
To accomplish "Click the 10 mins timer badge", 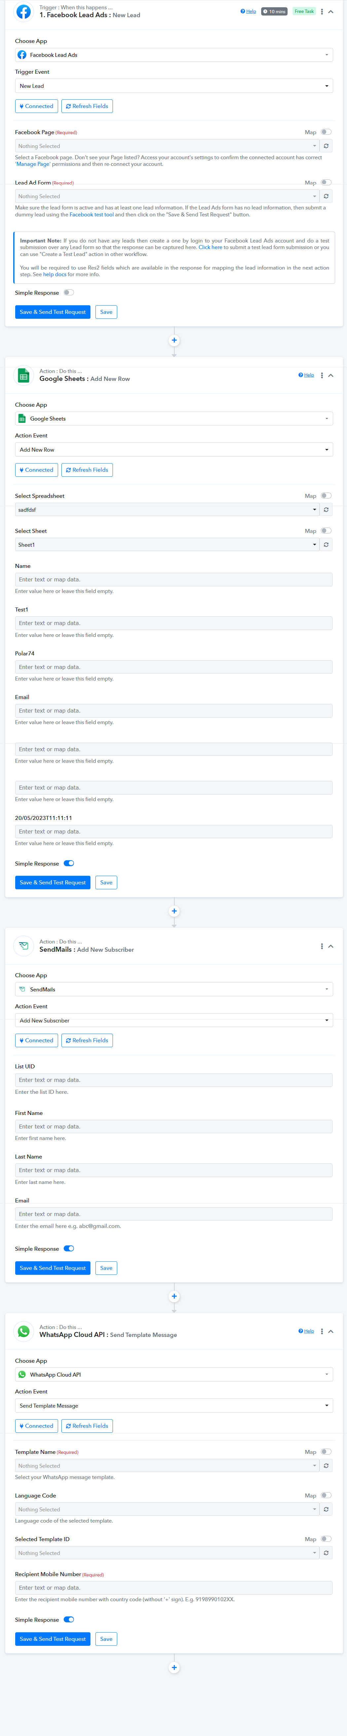I will (274, 12).
